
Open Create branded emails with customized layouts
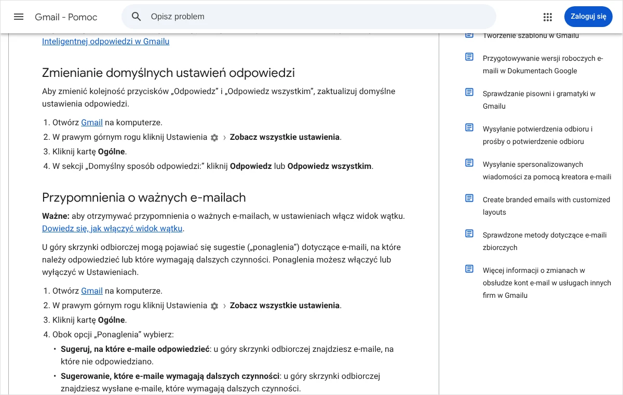546,206
